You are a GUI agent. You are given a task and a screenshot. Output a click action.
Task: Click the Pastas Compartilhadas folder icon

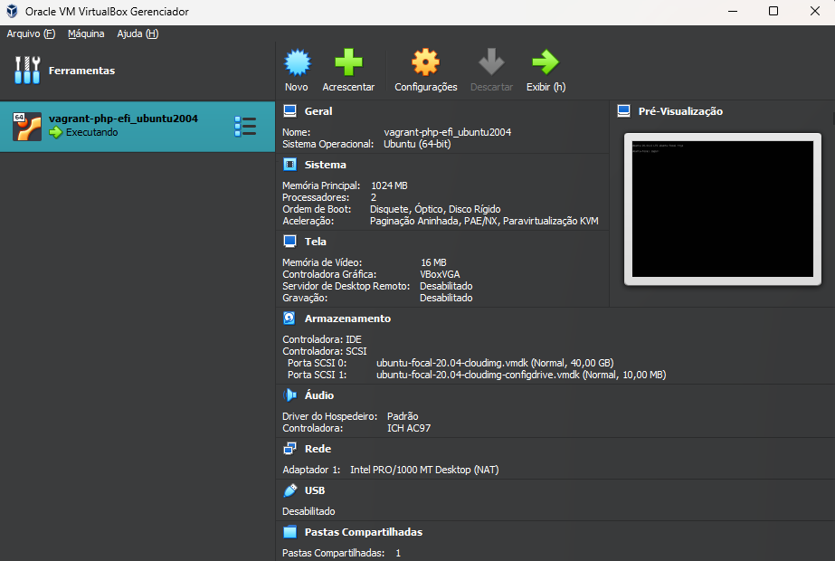coord(289,532)
